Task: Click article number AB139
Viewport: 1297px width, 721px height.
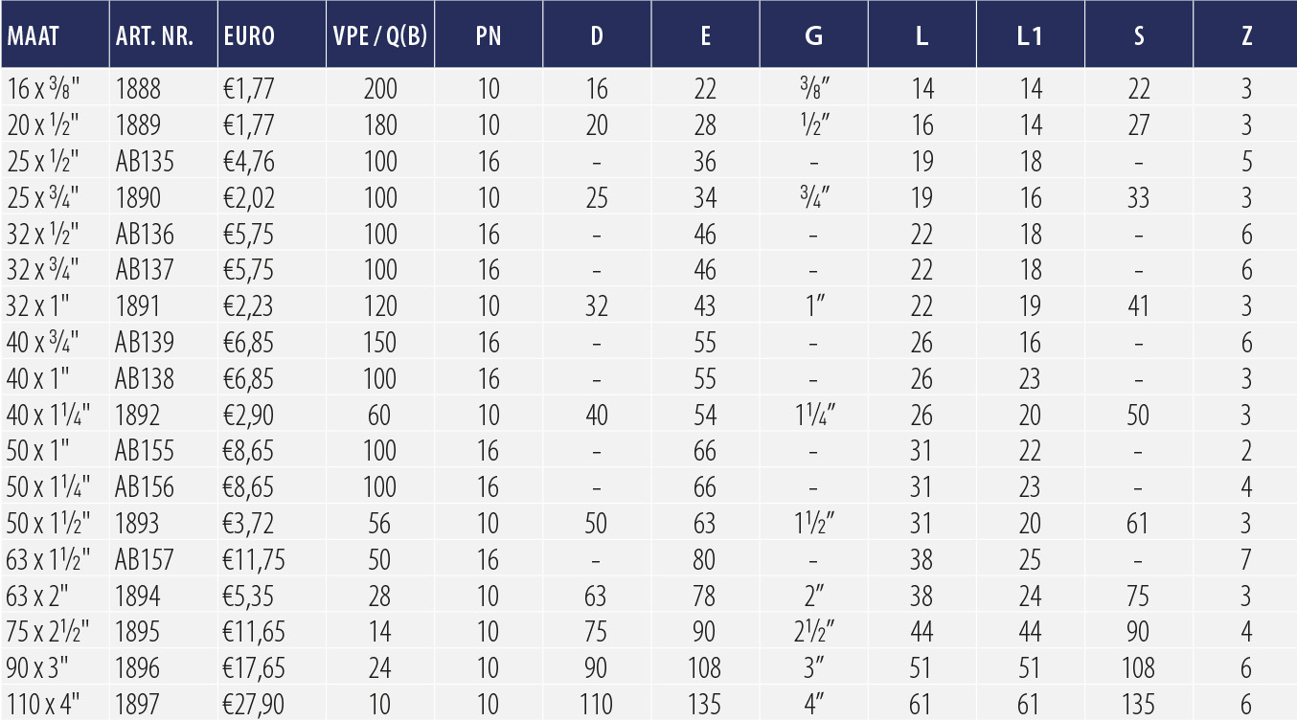Action: 145,343
